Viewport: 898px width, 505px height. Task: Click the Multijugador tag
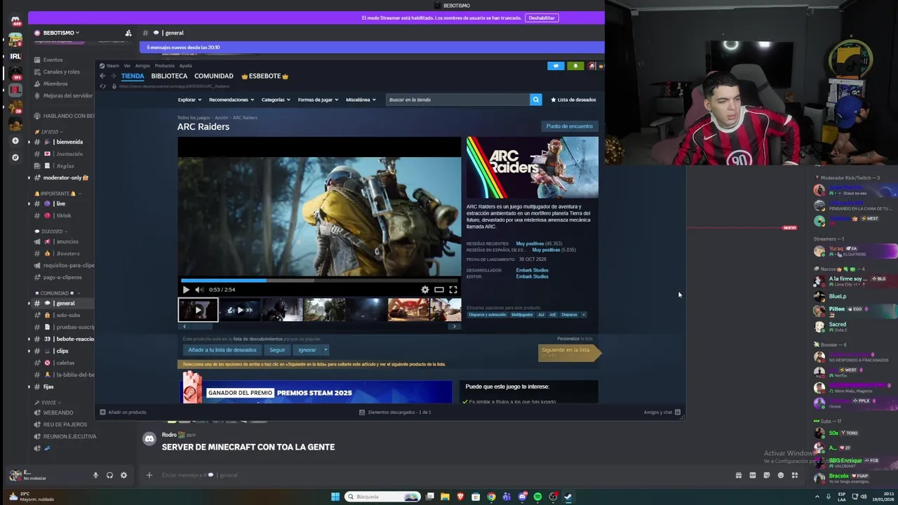pyautogui.click(x=522, y=315)
